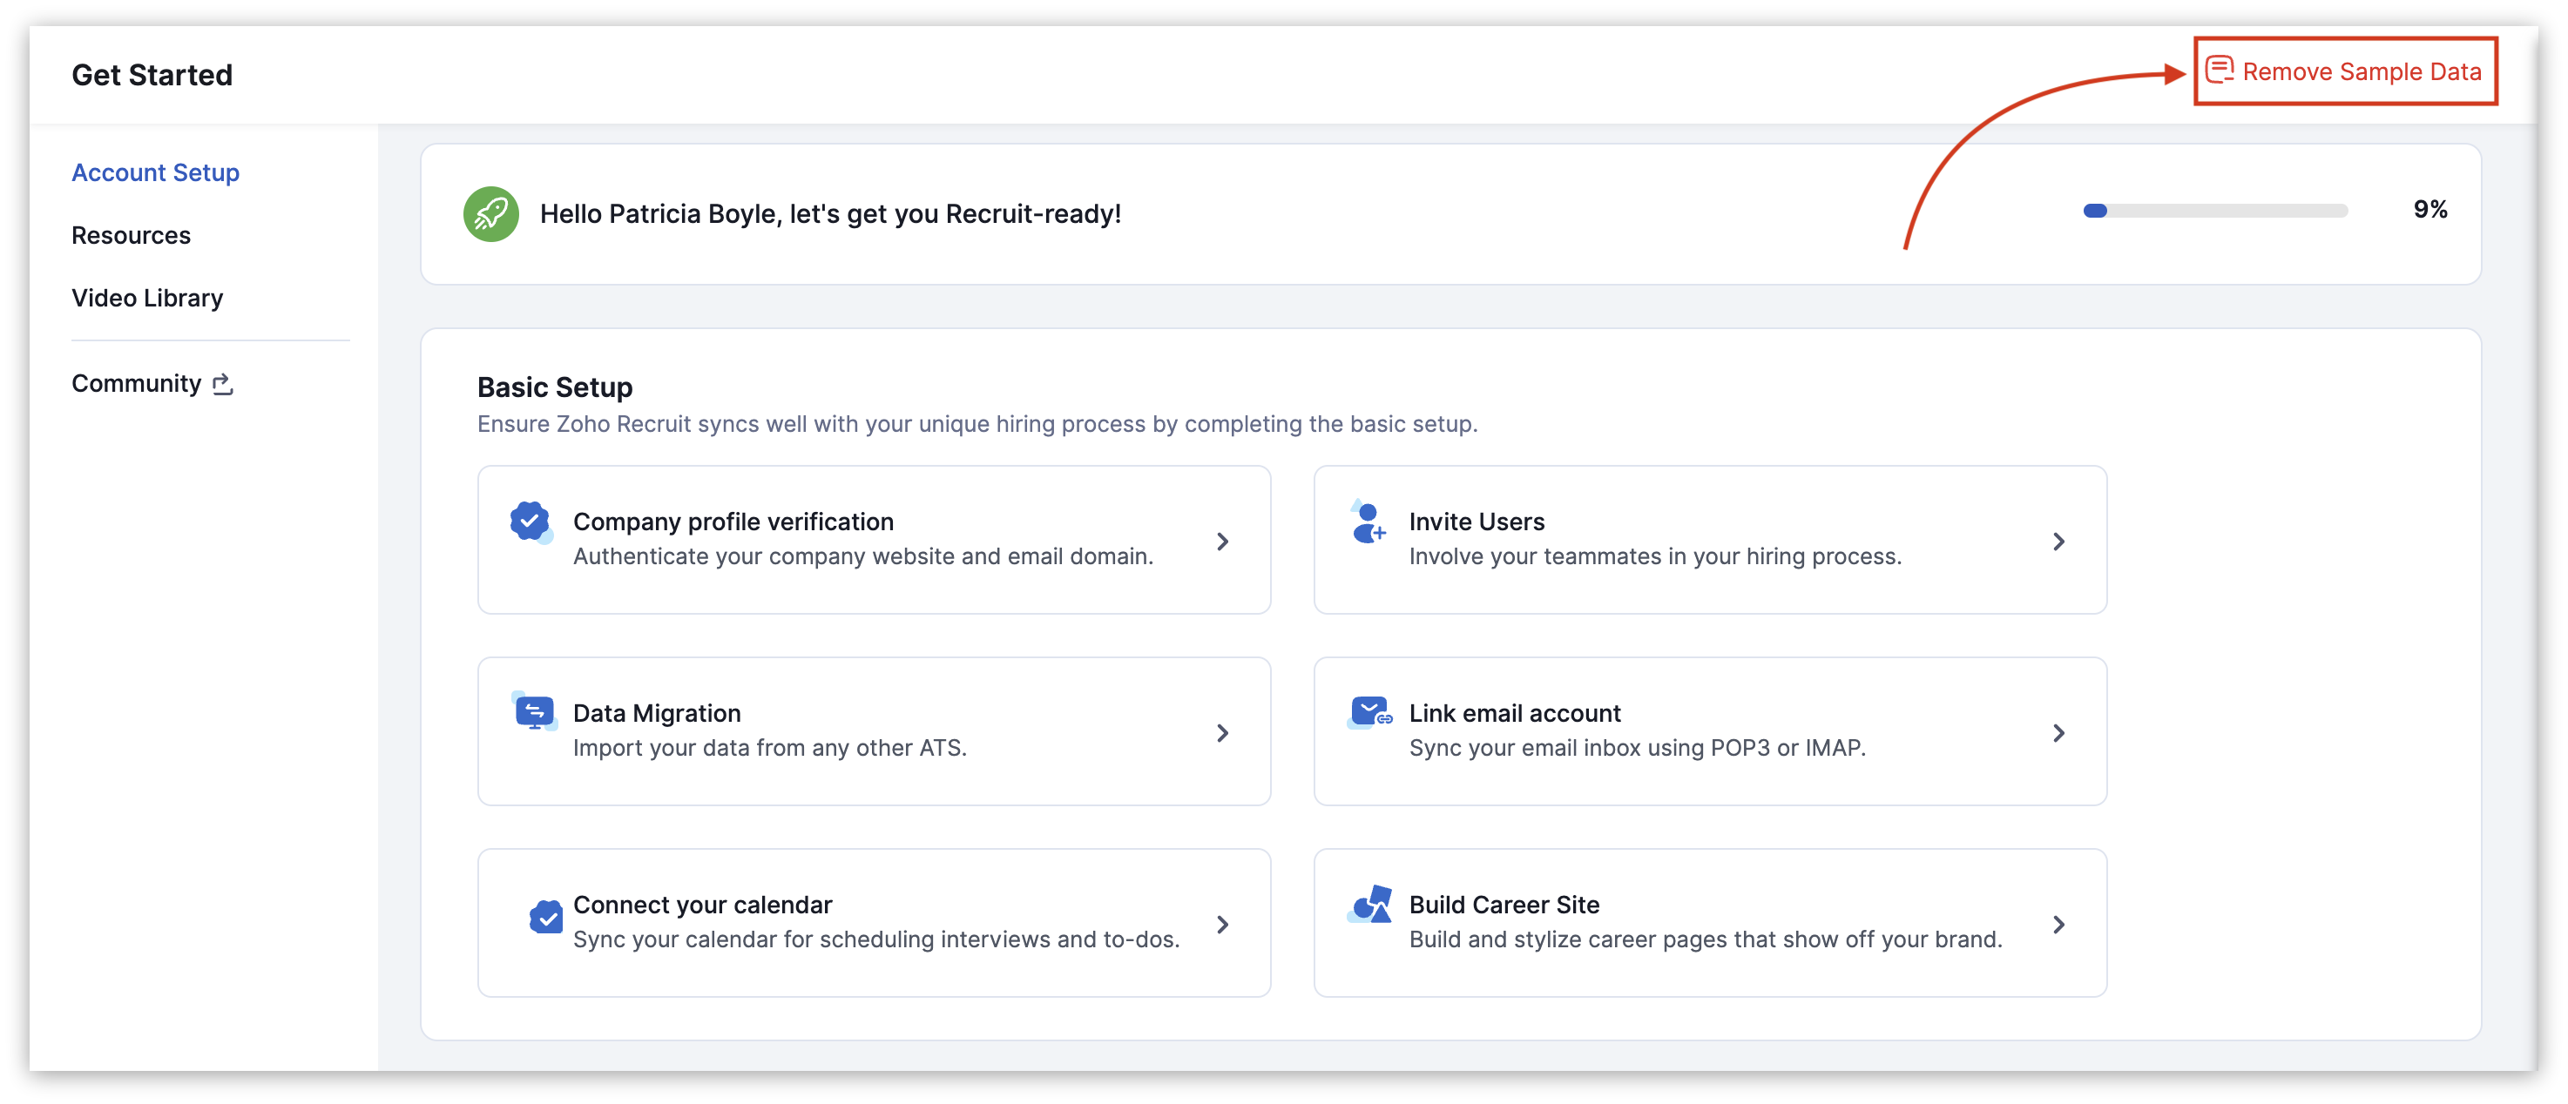Open the Community link
This screenshot has width=2568, height=1104.
[x=137, y=384]
